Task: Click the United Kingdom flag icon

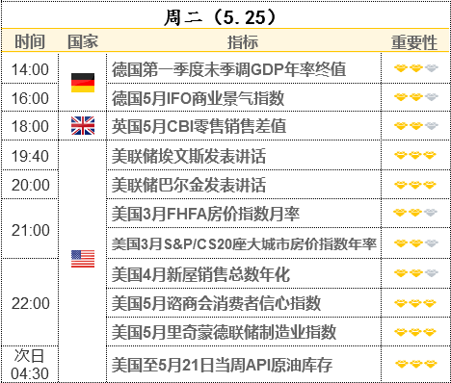Action: [83, 125]
